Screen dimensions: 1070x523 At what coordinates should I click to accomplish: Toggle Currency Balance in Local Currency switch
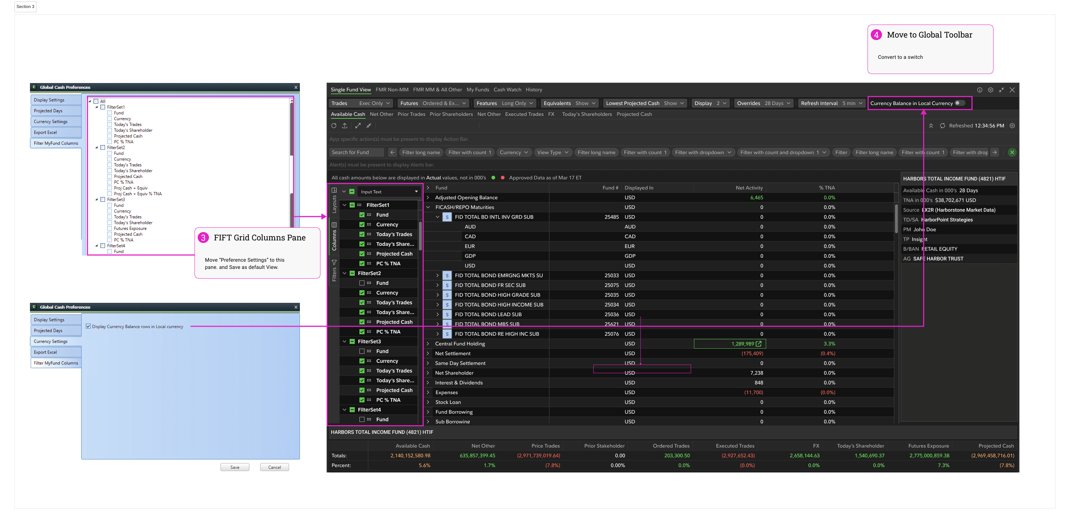click(x=959, y=104)
